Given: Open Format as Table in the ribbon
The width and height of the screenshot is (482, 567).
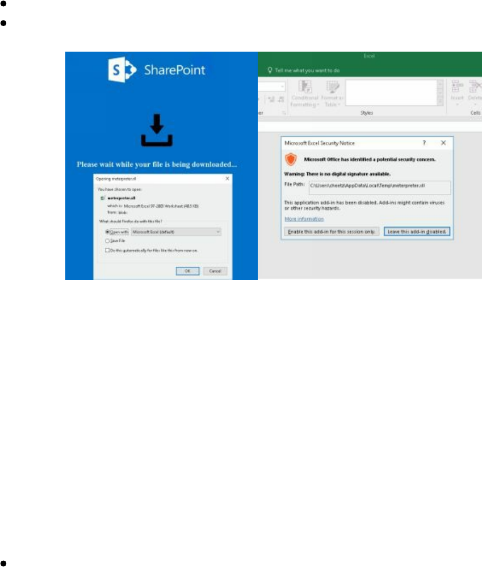Looking at the screenshot, I should (332, 94).
